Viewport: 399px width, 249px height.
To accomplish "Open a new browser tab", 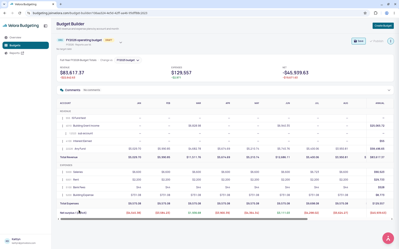I will point(61,4).
